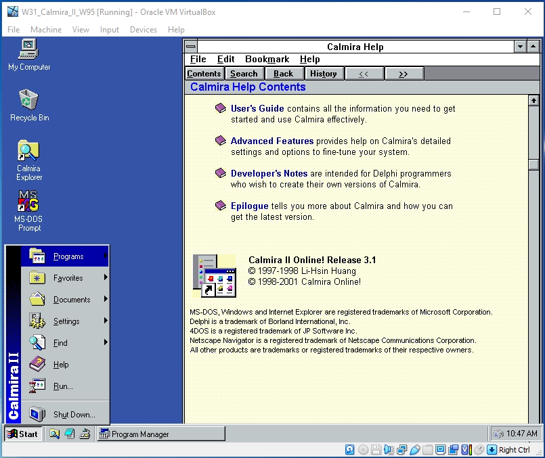Click the User's Guide book icon

pos(220,108)
